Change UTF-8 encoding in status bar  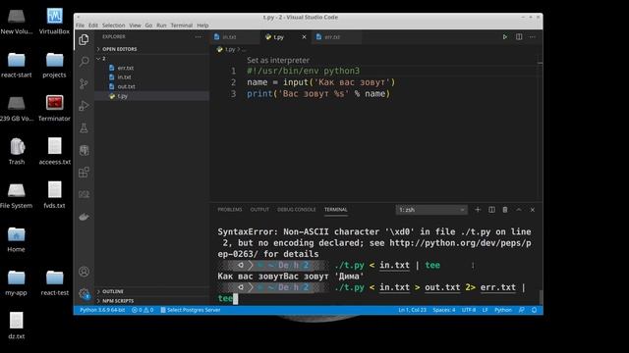(x=469, y=310)
